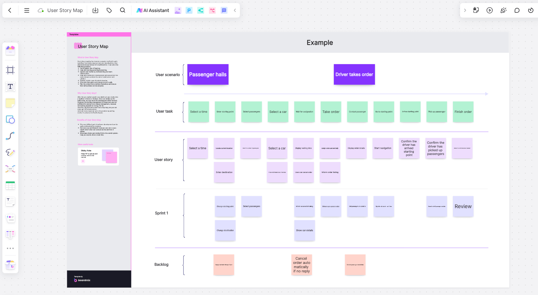
Task: Click the green 'Take order' sticky note
Action: pos(331,112)
